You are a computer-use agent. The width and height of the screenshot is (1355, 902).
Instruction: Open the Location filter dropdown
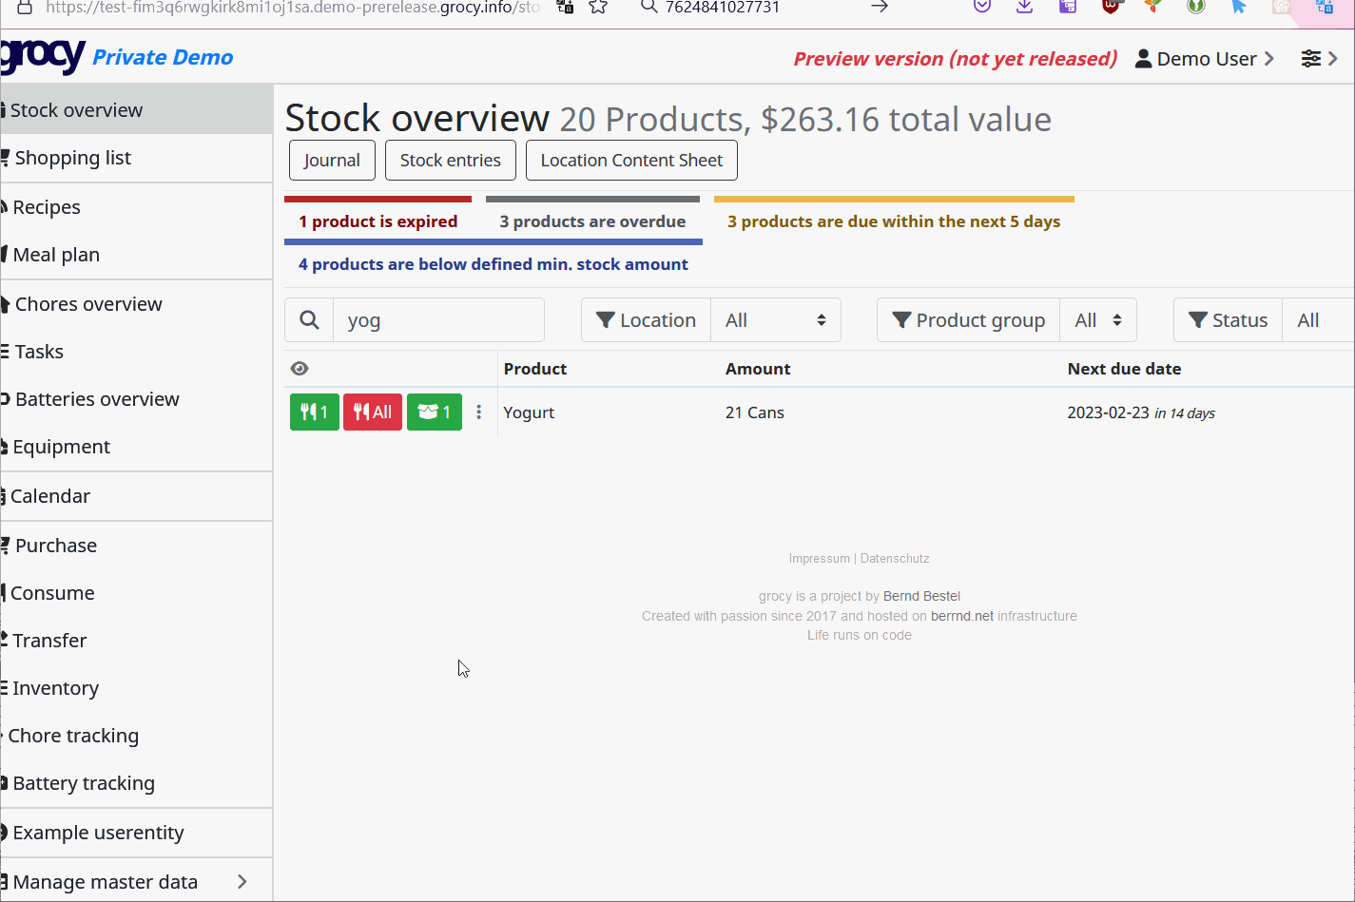tap(776, 319)
